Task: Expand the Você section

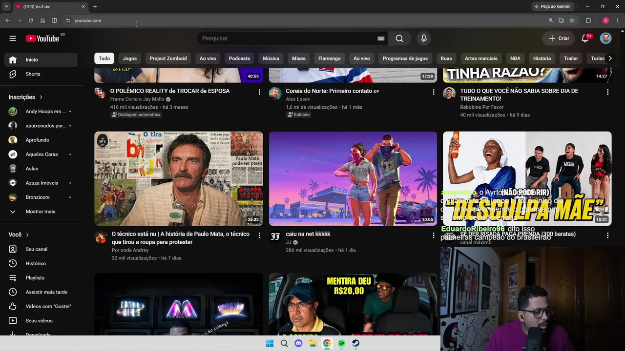Action: click(19, 234)
